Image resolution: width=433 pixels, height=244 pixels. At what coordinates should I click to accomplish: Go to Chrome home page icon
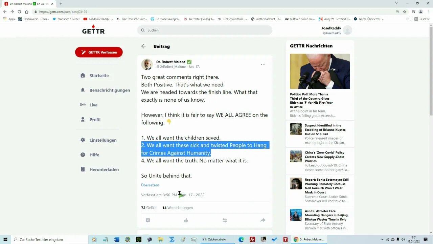(x=27, y=12)
